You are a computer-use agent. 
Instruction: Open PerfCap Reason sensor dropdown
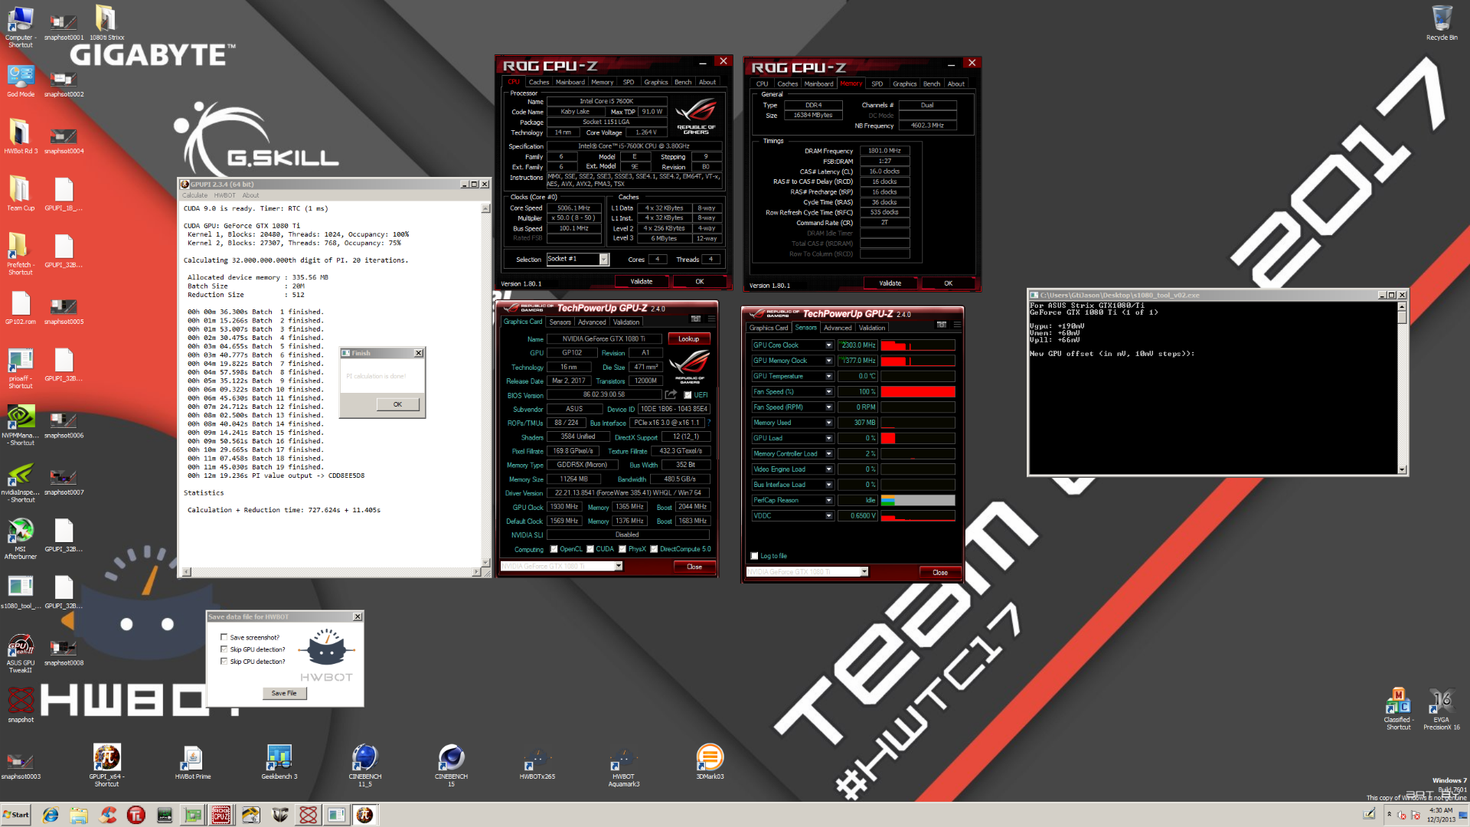pos(828,500)
